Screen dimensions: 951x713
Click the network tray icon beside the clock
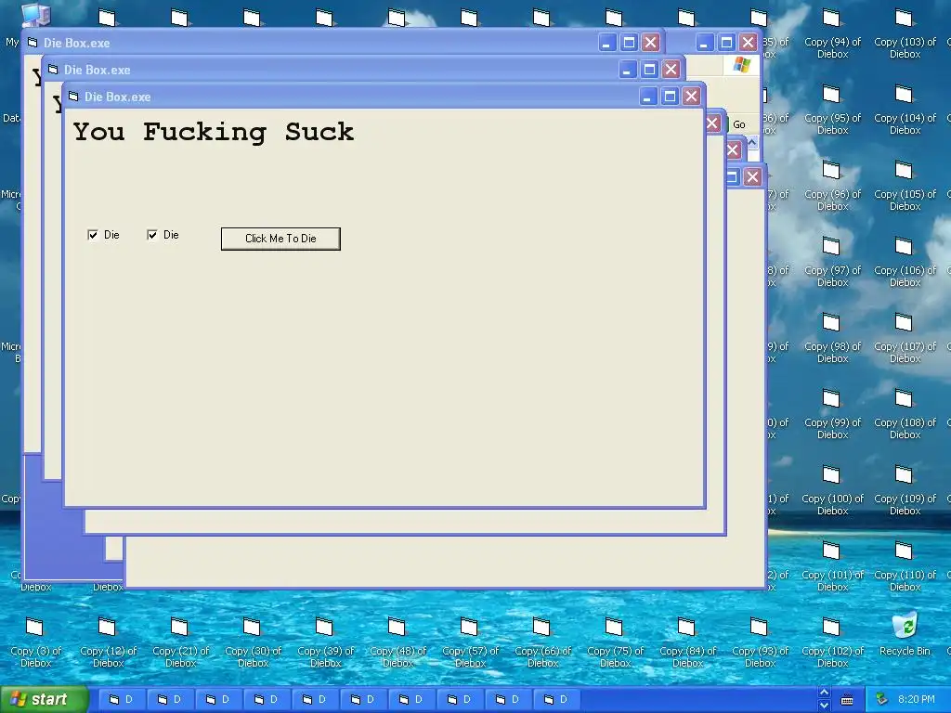tap(881, 700)
